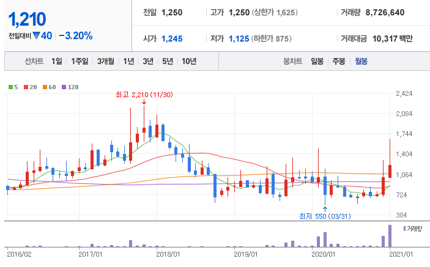Click the 저가 value 1,125

239,38
